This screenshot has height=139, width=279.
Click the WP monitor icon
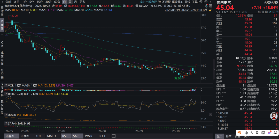coord(211,6)
